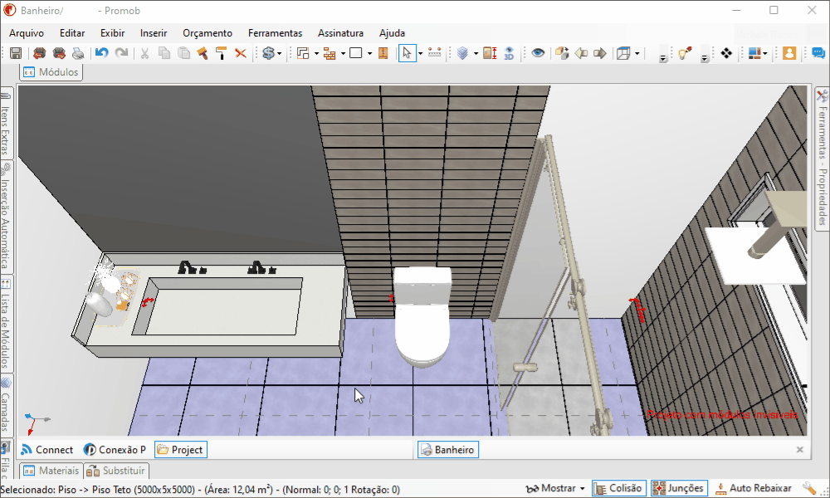
Task: Click the wooden cabinet tool icon
Action: pos(383,53)
